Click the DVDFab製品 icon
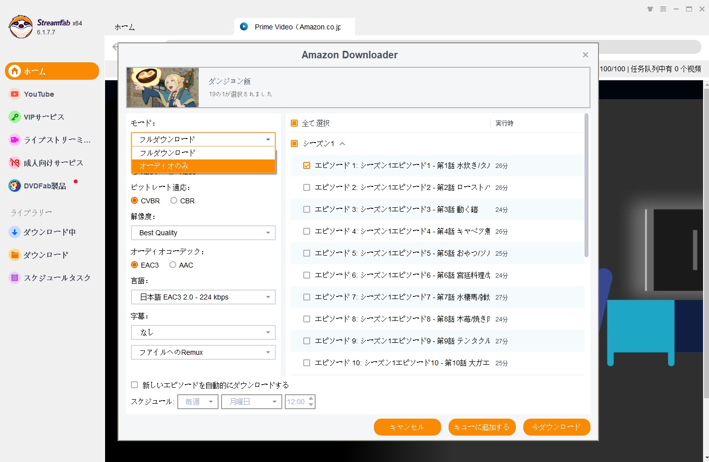Viewport: 709px width, 462px height. 15,185
